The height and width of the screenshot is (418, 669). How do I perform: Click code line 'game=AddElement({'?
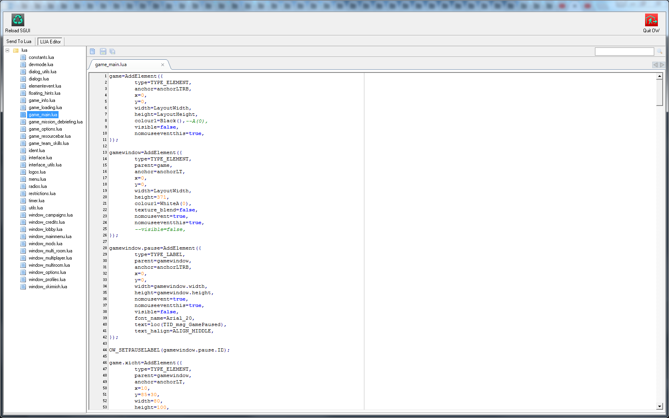pos(136,76)
